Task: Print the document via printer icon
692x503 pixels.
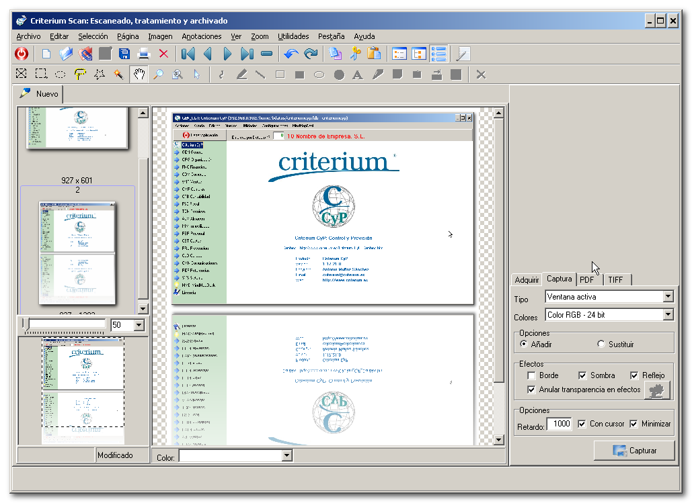Action: [143, 54]
